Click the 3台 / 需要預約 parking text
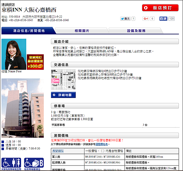Screen dimensions: 183x171 [61, 112]
